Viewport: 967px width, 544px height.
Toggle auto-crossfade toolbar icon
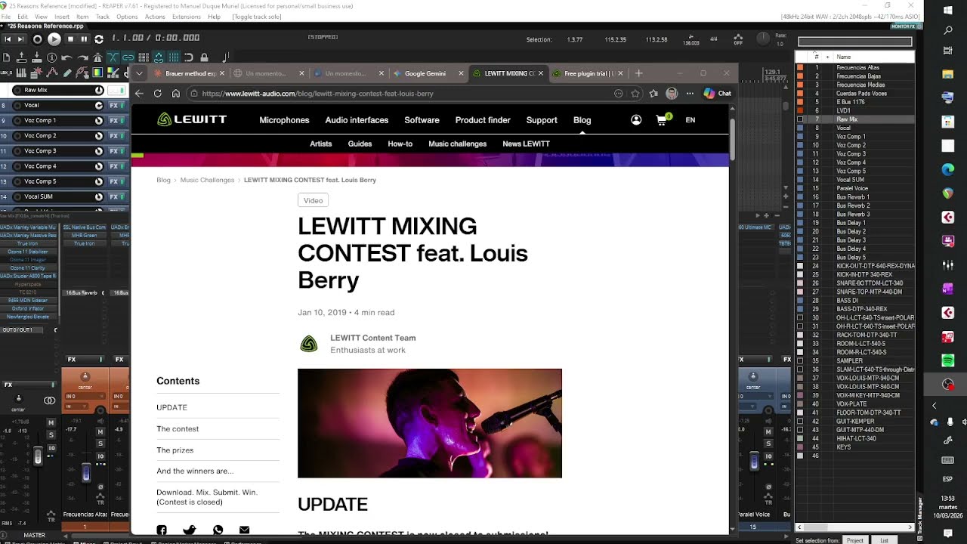pos(113,57)
